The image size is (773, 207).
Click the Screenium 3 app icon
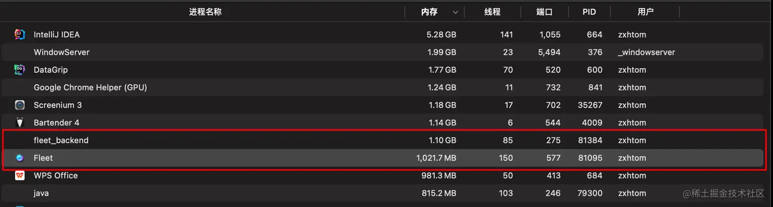[x=20, y=105]
